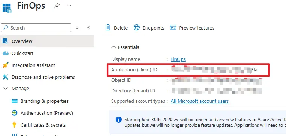Open Certificates & secrets
Screen dimensions: 286x136
[x=43, y=125]
